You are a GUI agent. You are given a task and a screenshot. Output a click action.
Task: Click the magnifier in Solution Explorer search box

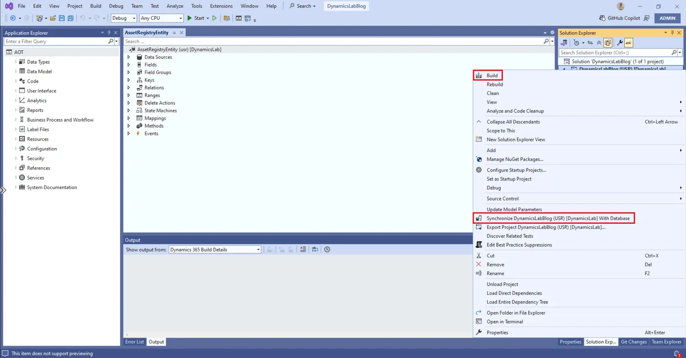674,52
